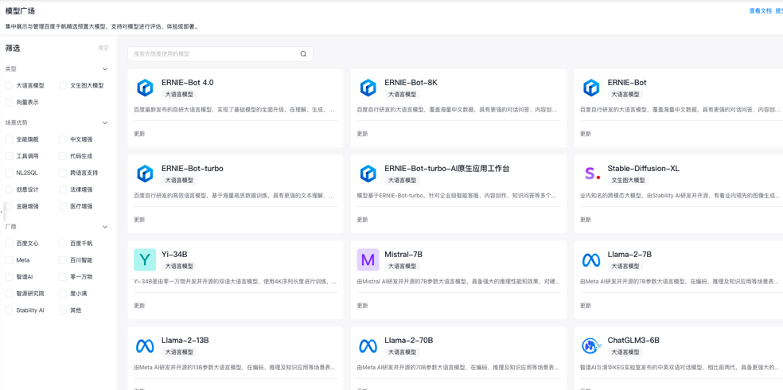Click the model search input field
The image size is (783, 390).
coord(220,54)
